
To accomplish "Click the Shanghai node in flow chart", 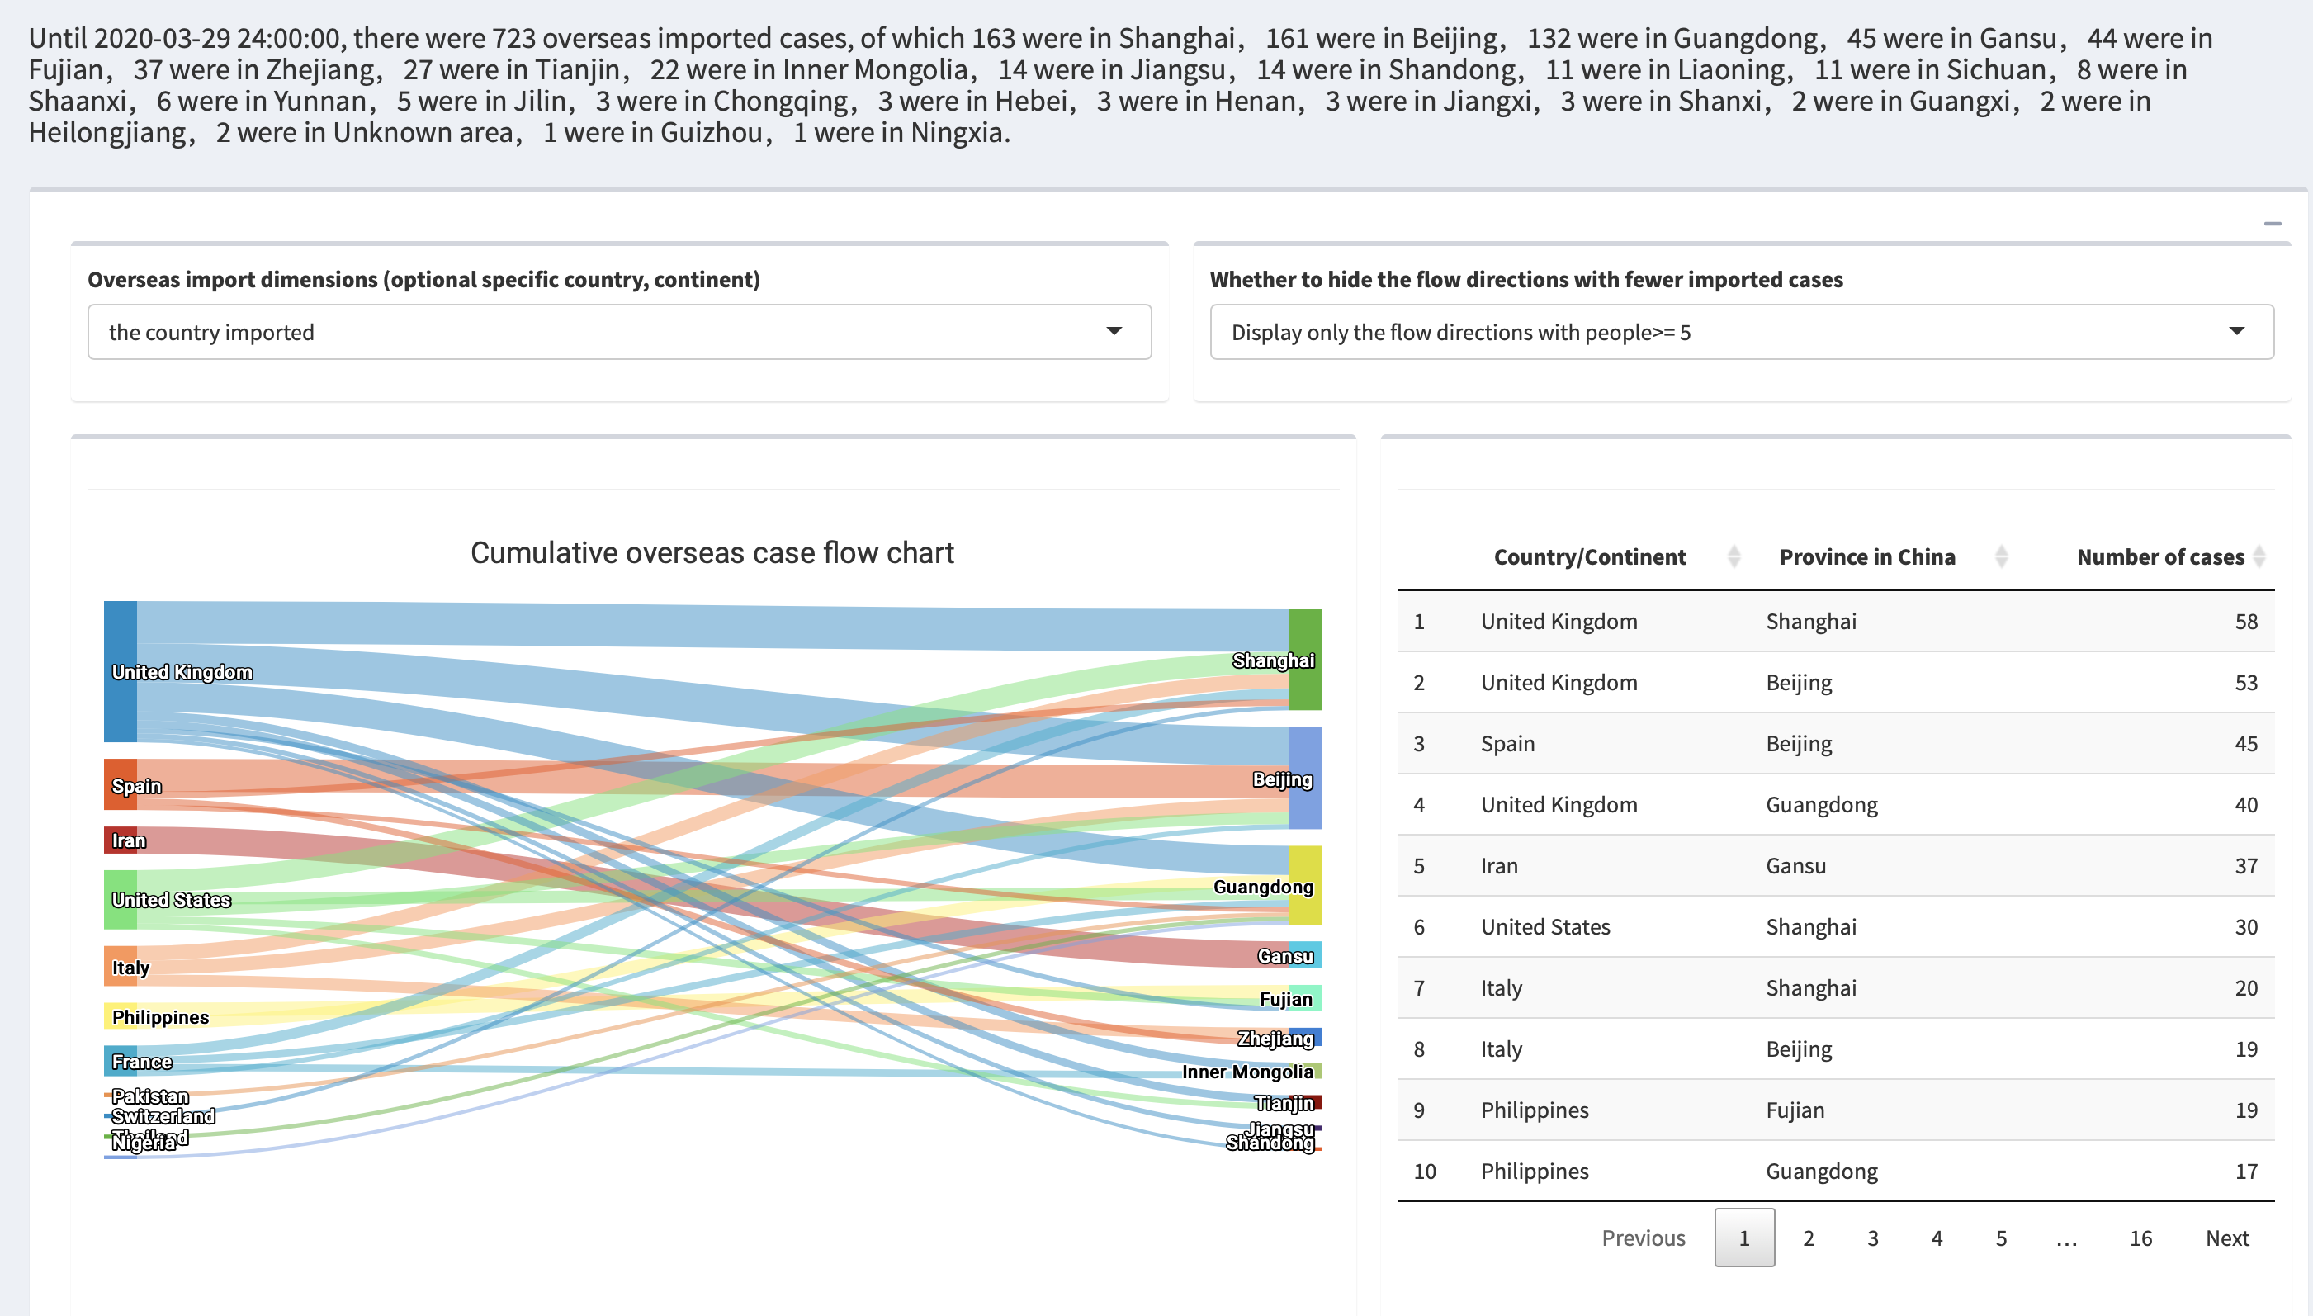I will point(1305,659).
